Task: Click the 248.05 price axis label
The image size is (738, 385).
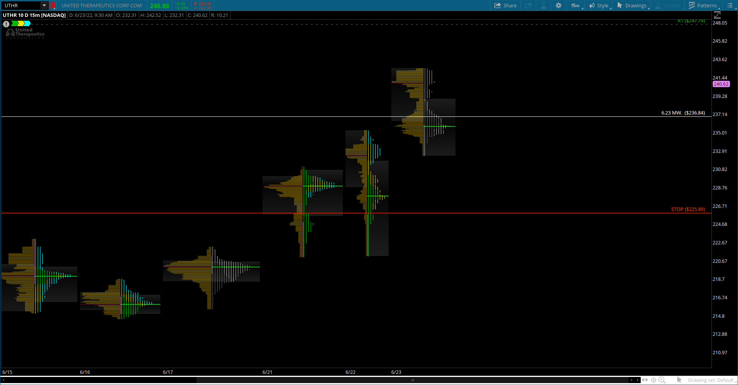Action: [x=720, y=23]
